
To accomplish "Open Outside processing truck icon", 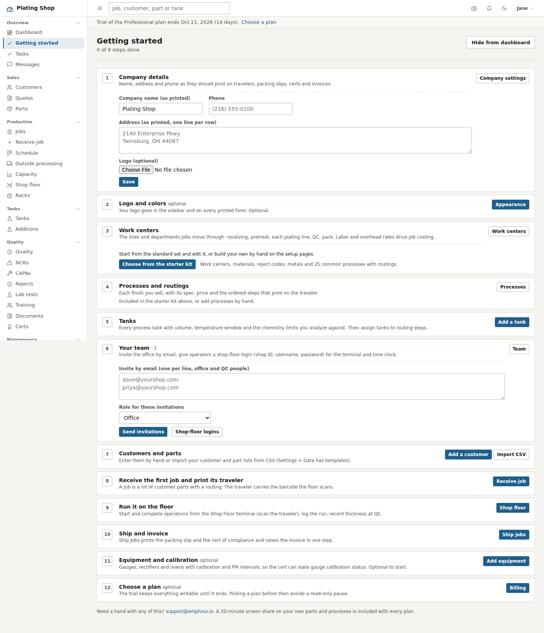I will click(10, 164).
